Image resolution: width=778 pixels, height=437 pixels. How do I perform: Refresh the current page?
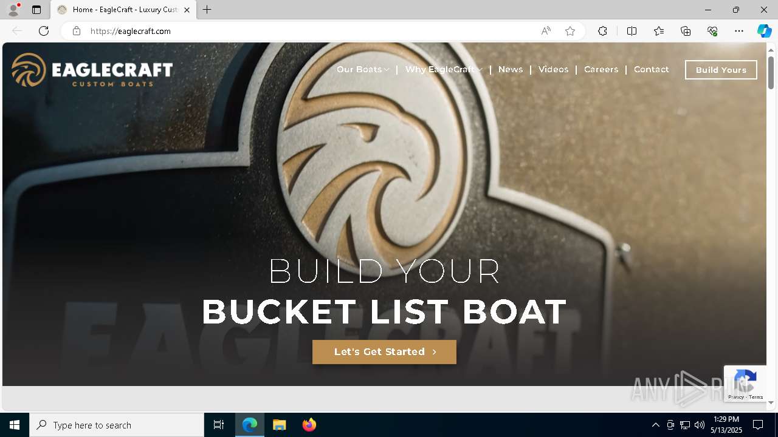44,31
